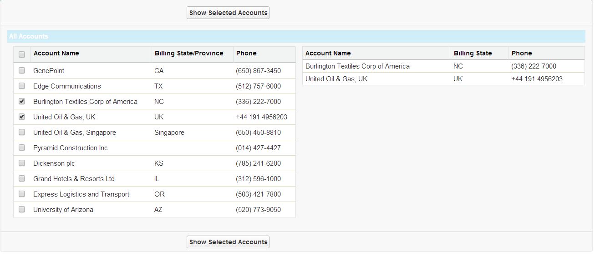Check the University of Arizona checkbox
Screen dimensions: 595x261
click(22, 209)
